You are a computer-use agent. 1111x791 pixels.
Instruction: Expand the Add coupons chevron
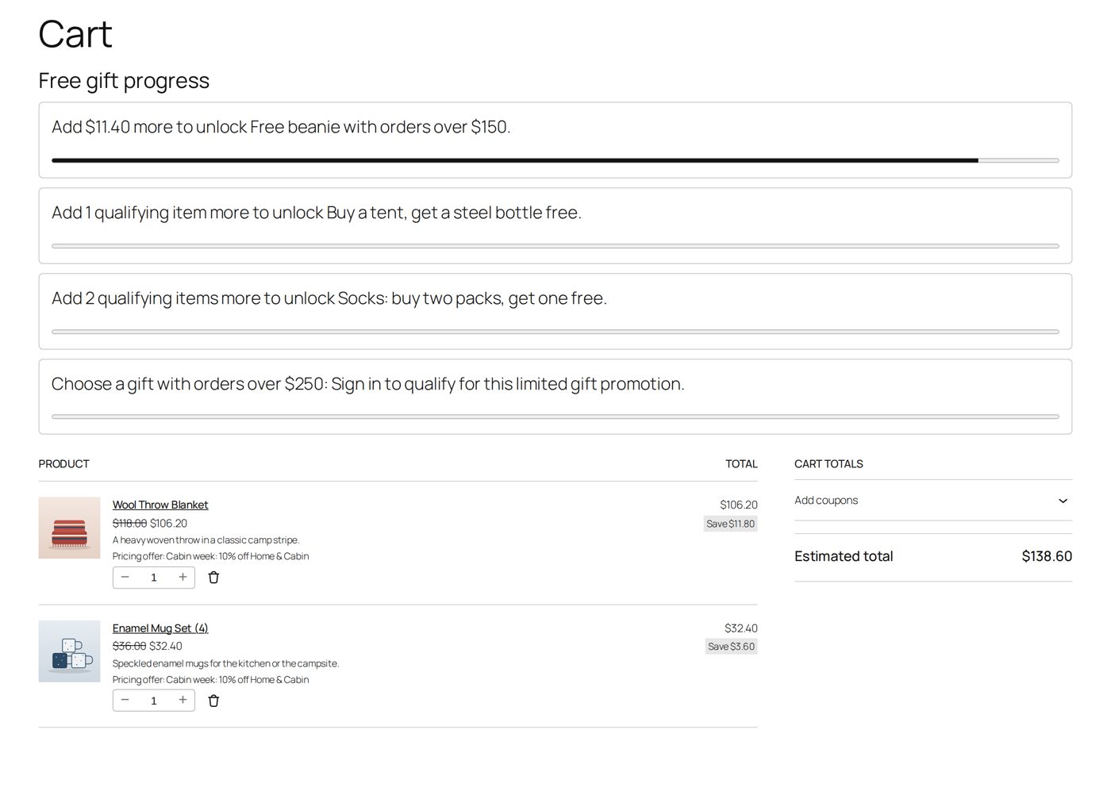pos(1063,501)
